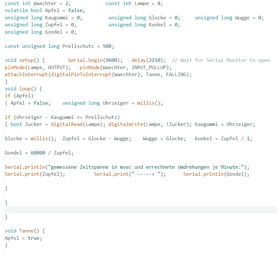Click the Kunkel = Zupfel / 1 statement
The height and width of the screenshot is (255, 277).
click(223, 139)
